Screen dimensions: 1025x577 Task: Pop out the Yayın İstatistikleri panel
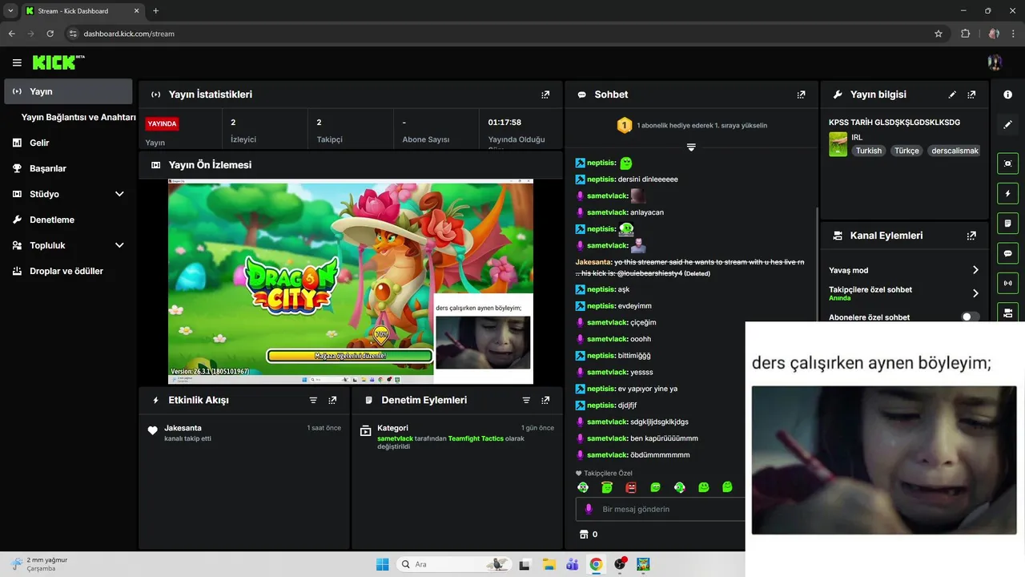pos(545,95)
